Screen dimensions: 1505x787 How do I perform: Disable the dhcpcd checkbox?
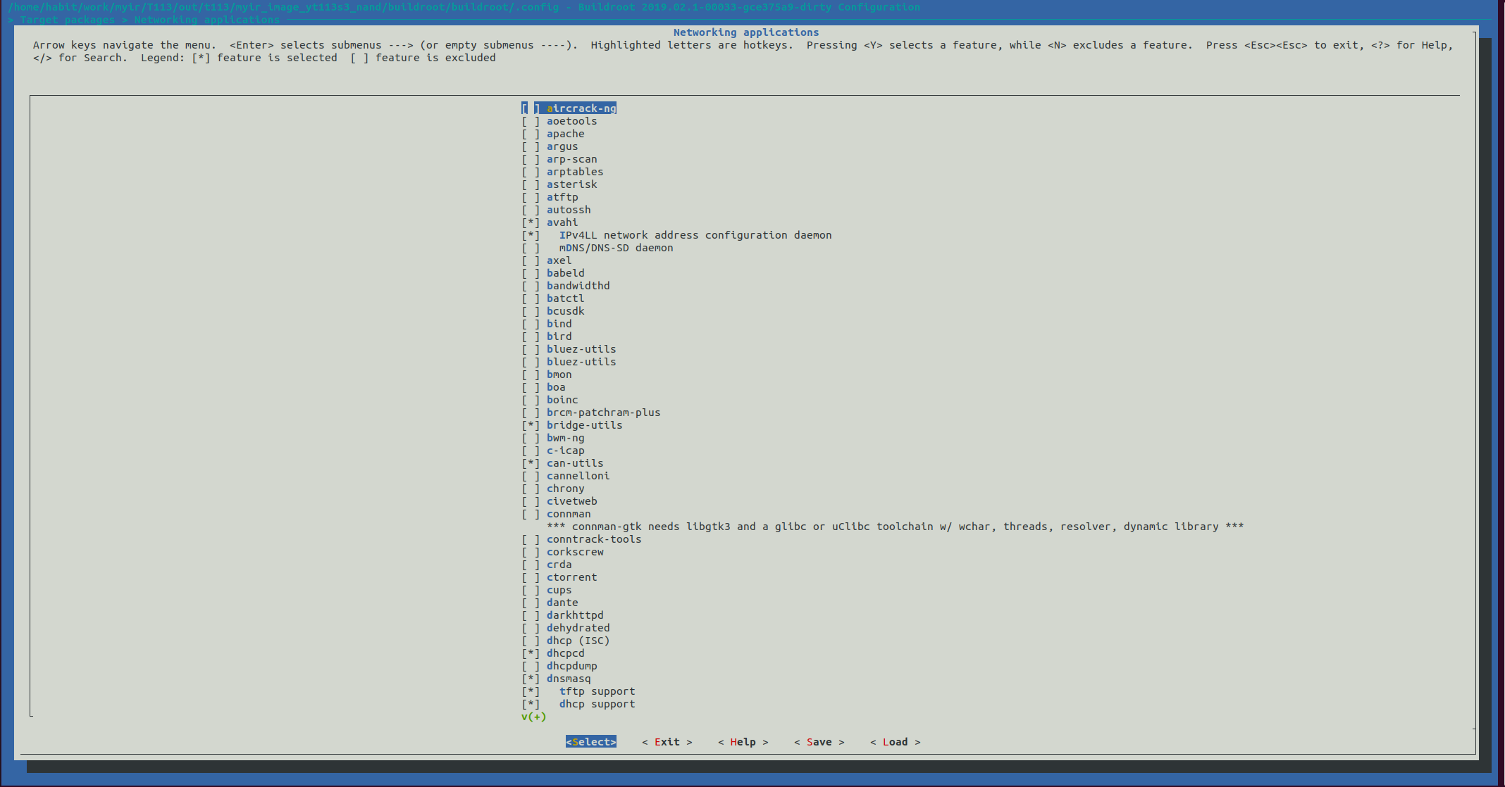(531, 653)
